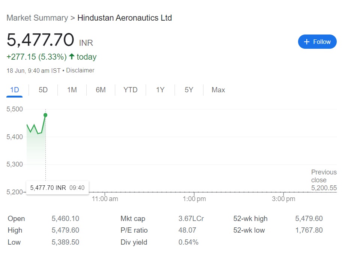Click the 52-wk high value
Image resolution: width=342 pixels, height=254 pixels.
[309, 218]
